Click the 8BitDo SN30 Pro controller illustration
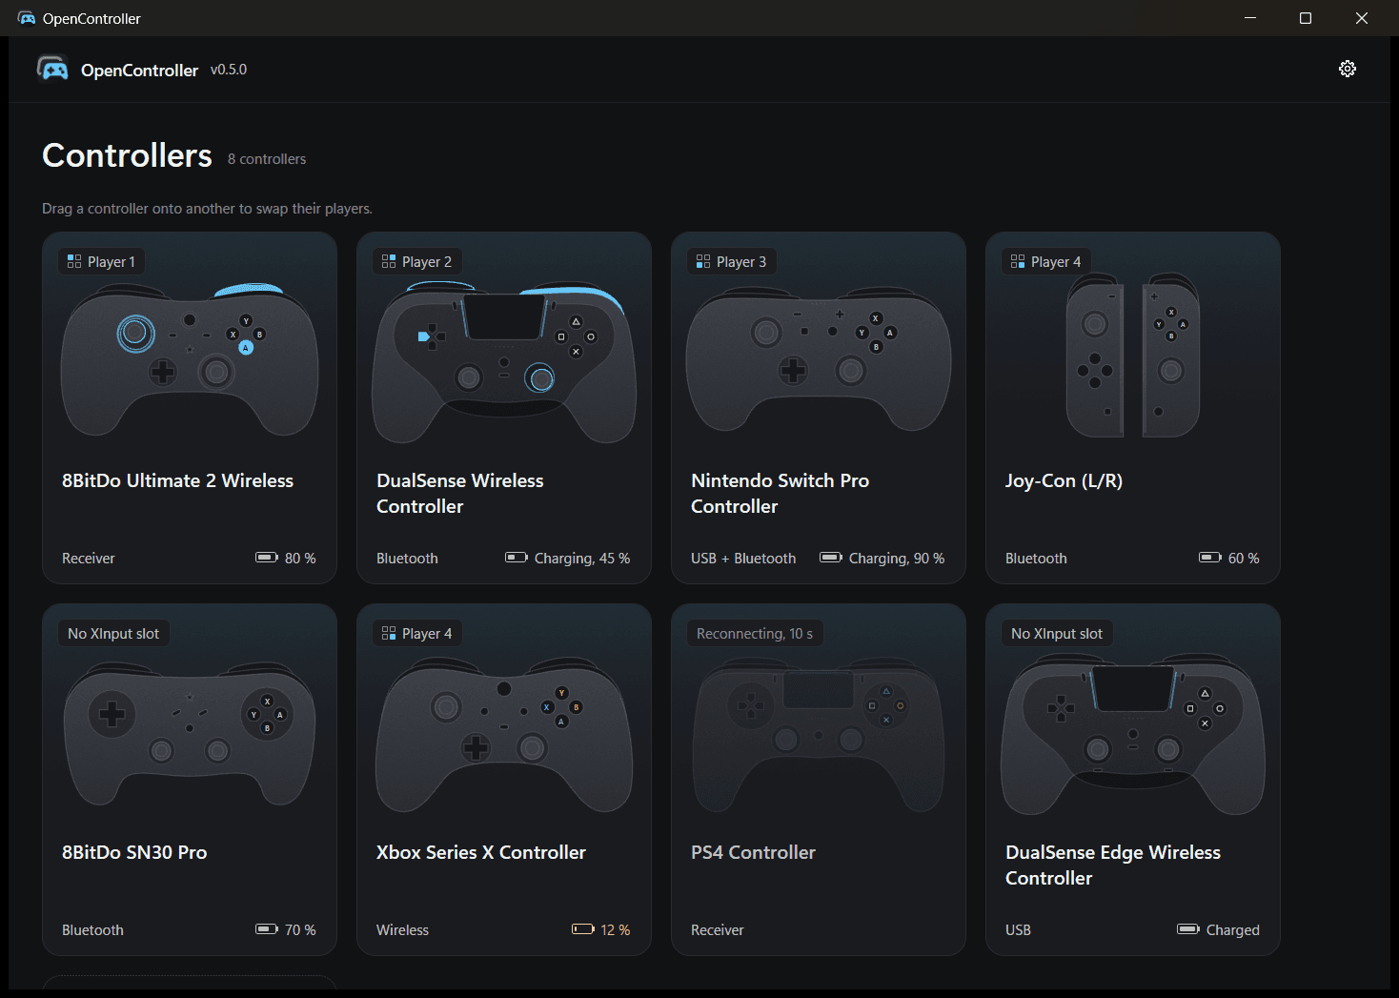The width and height of the screenshot is (1399, 998). coord(190,732)
